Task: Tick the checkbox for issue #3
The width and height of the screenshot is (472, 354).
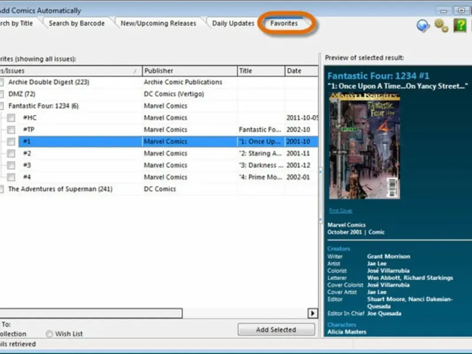Action: click(11, 165)
